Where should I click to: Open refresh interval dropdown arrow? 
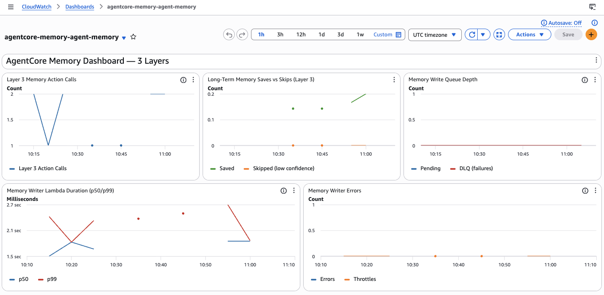click(484, 35)
